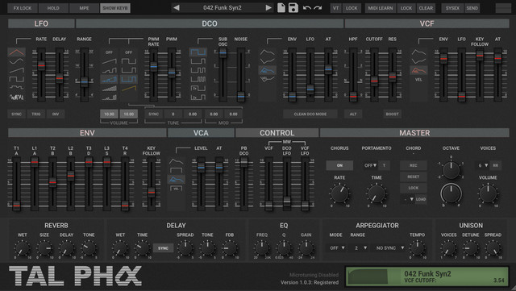
Task: Select the highlighted blue DCO pulse waveform
Action: click(129, 79)
